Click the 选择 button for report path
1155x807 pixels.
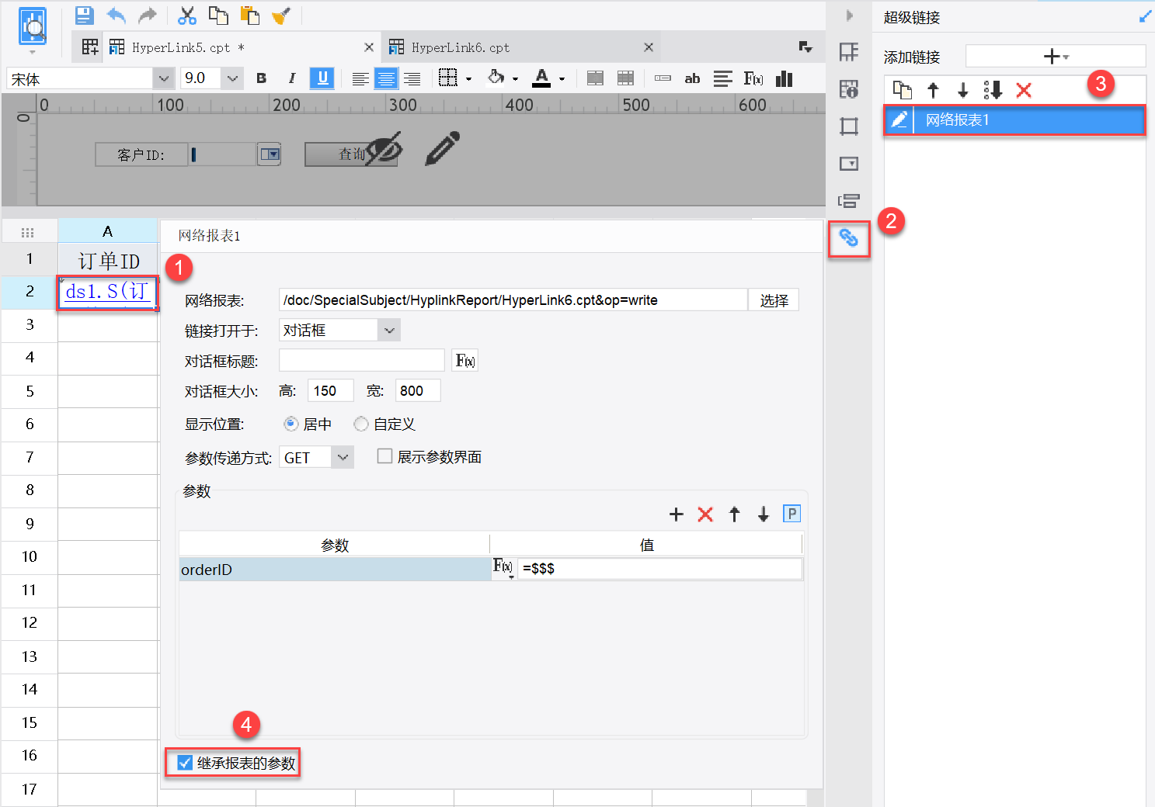(x=774, y=300)
